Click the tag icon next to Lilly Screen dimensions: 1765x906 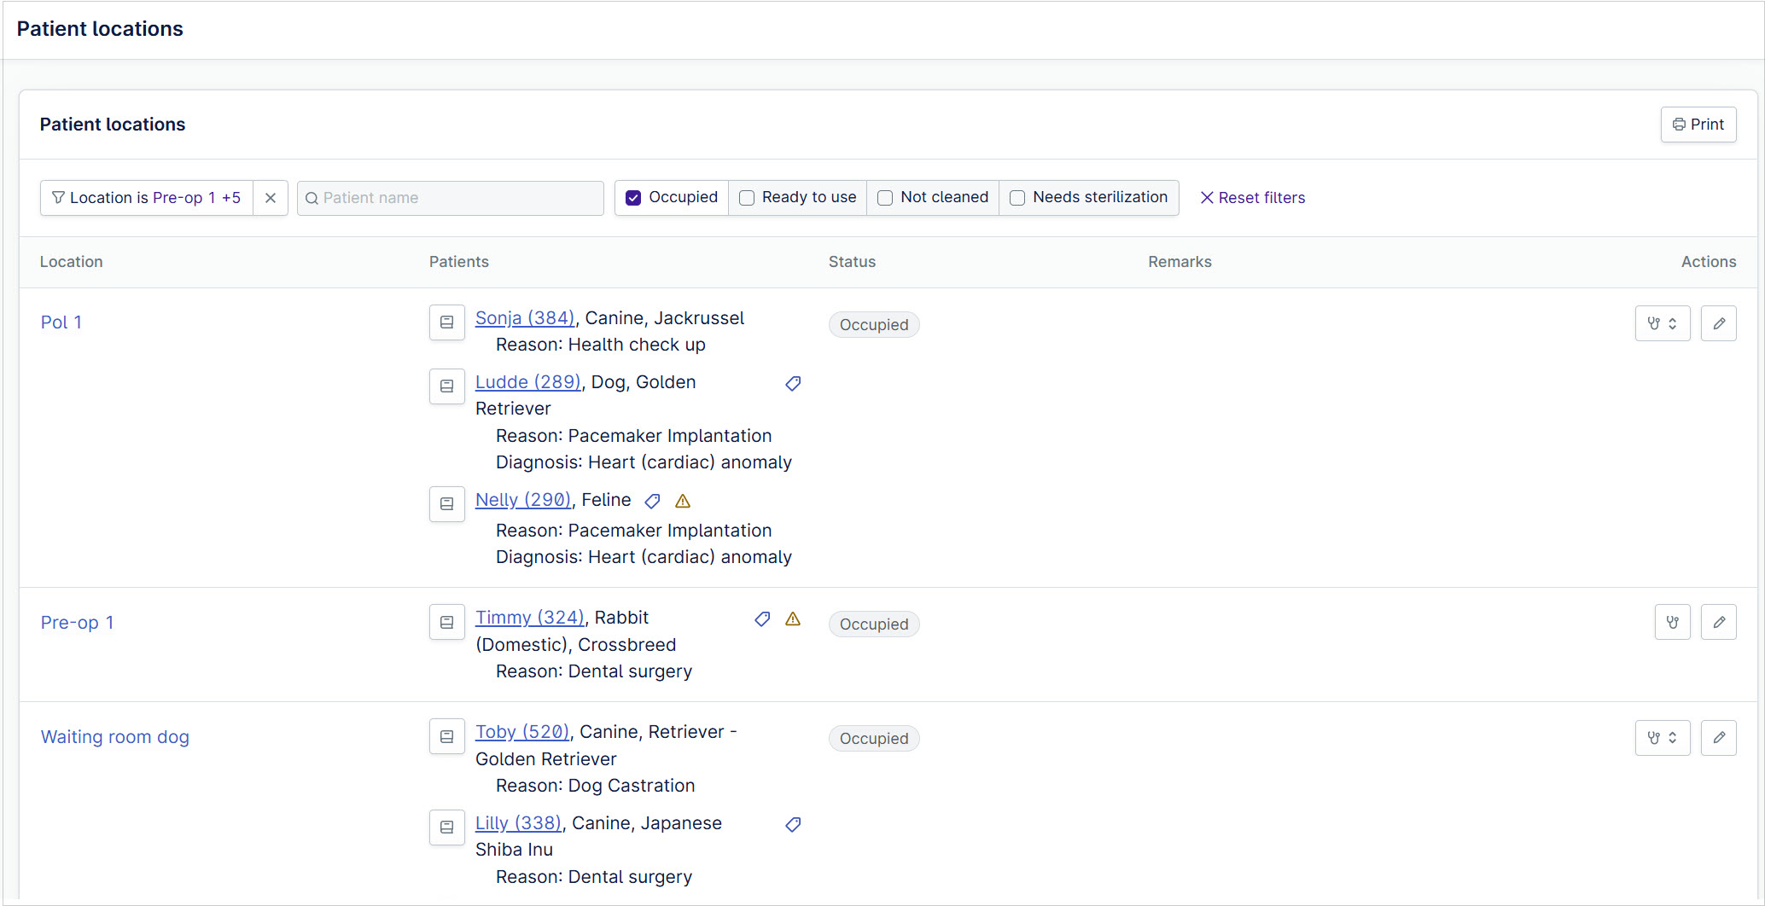click(x=793, y=825)
